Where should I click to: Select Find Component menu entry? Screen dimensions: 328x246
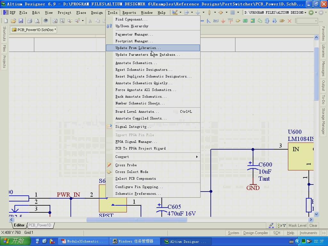(153, 20)
